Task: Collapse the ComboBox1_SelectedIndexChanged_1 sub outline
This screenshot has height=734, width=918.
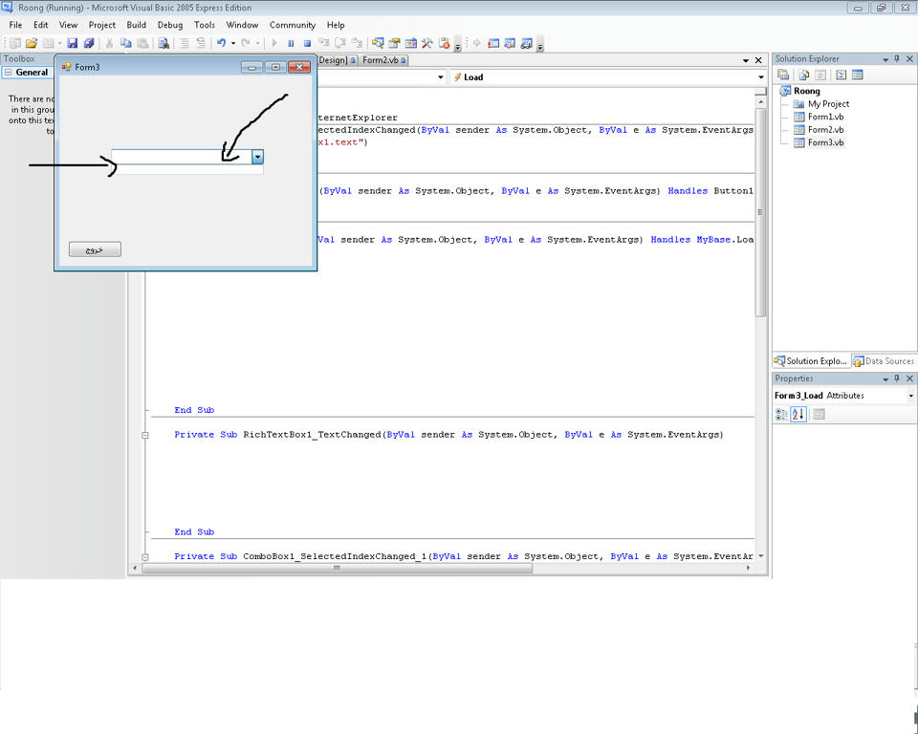Action: (145, 556)
